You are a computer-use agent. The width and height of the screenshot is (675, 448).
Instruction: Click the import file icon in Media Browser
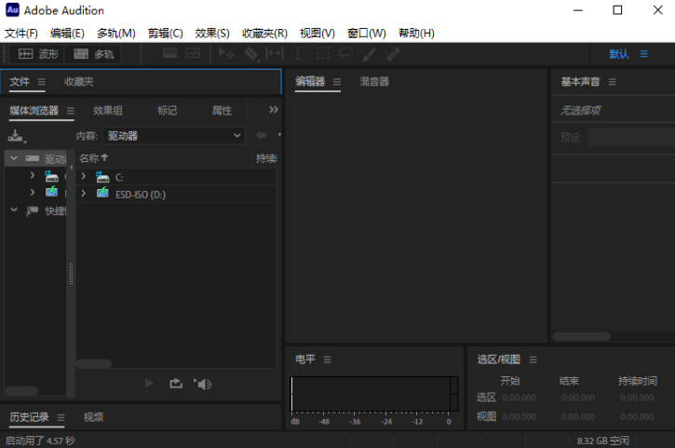(x=16, y=136)
